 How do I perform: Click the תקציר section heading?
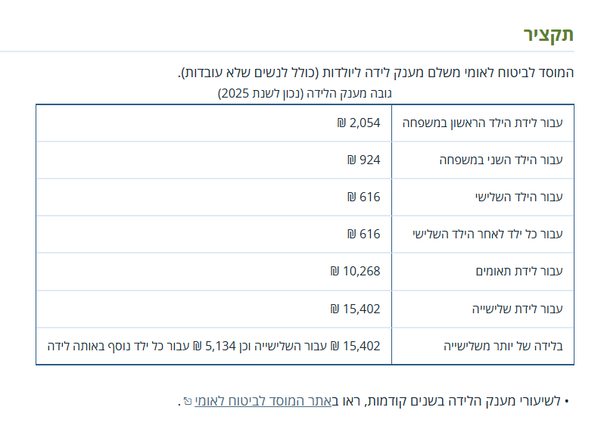[x=548, y=34]
